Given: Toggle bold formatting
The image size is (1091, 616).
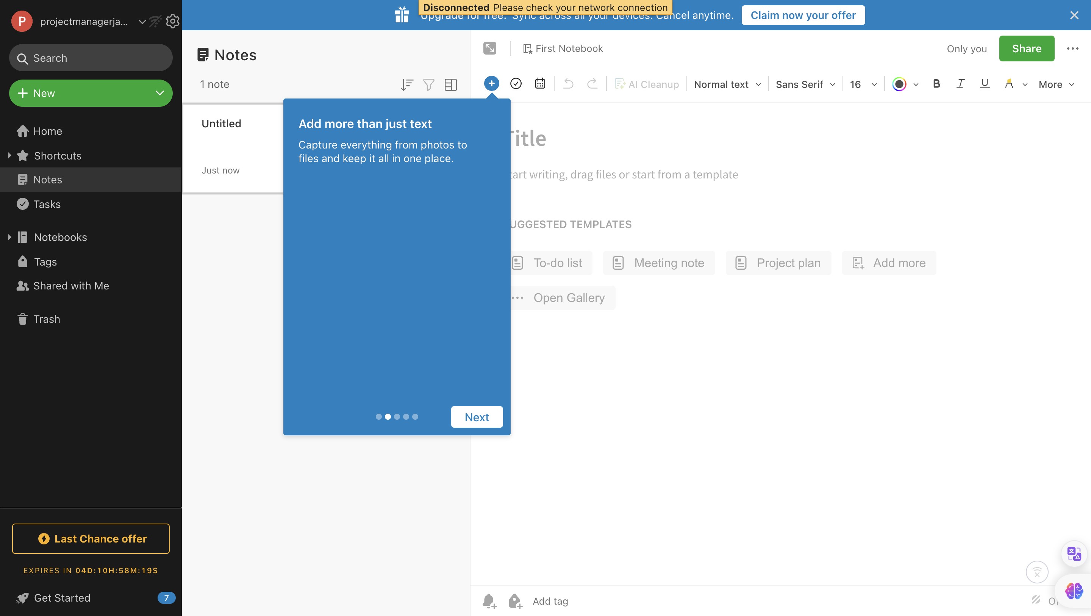Looking at the screenshot, I should pyautogui.click(x=936, y=84).
